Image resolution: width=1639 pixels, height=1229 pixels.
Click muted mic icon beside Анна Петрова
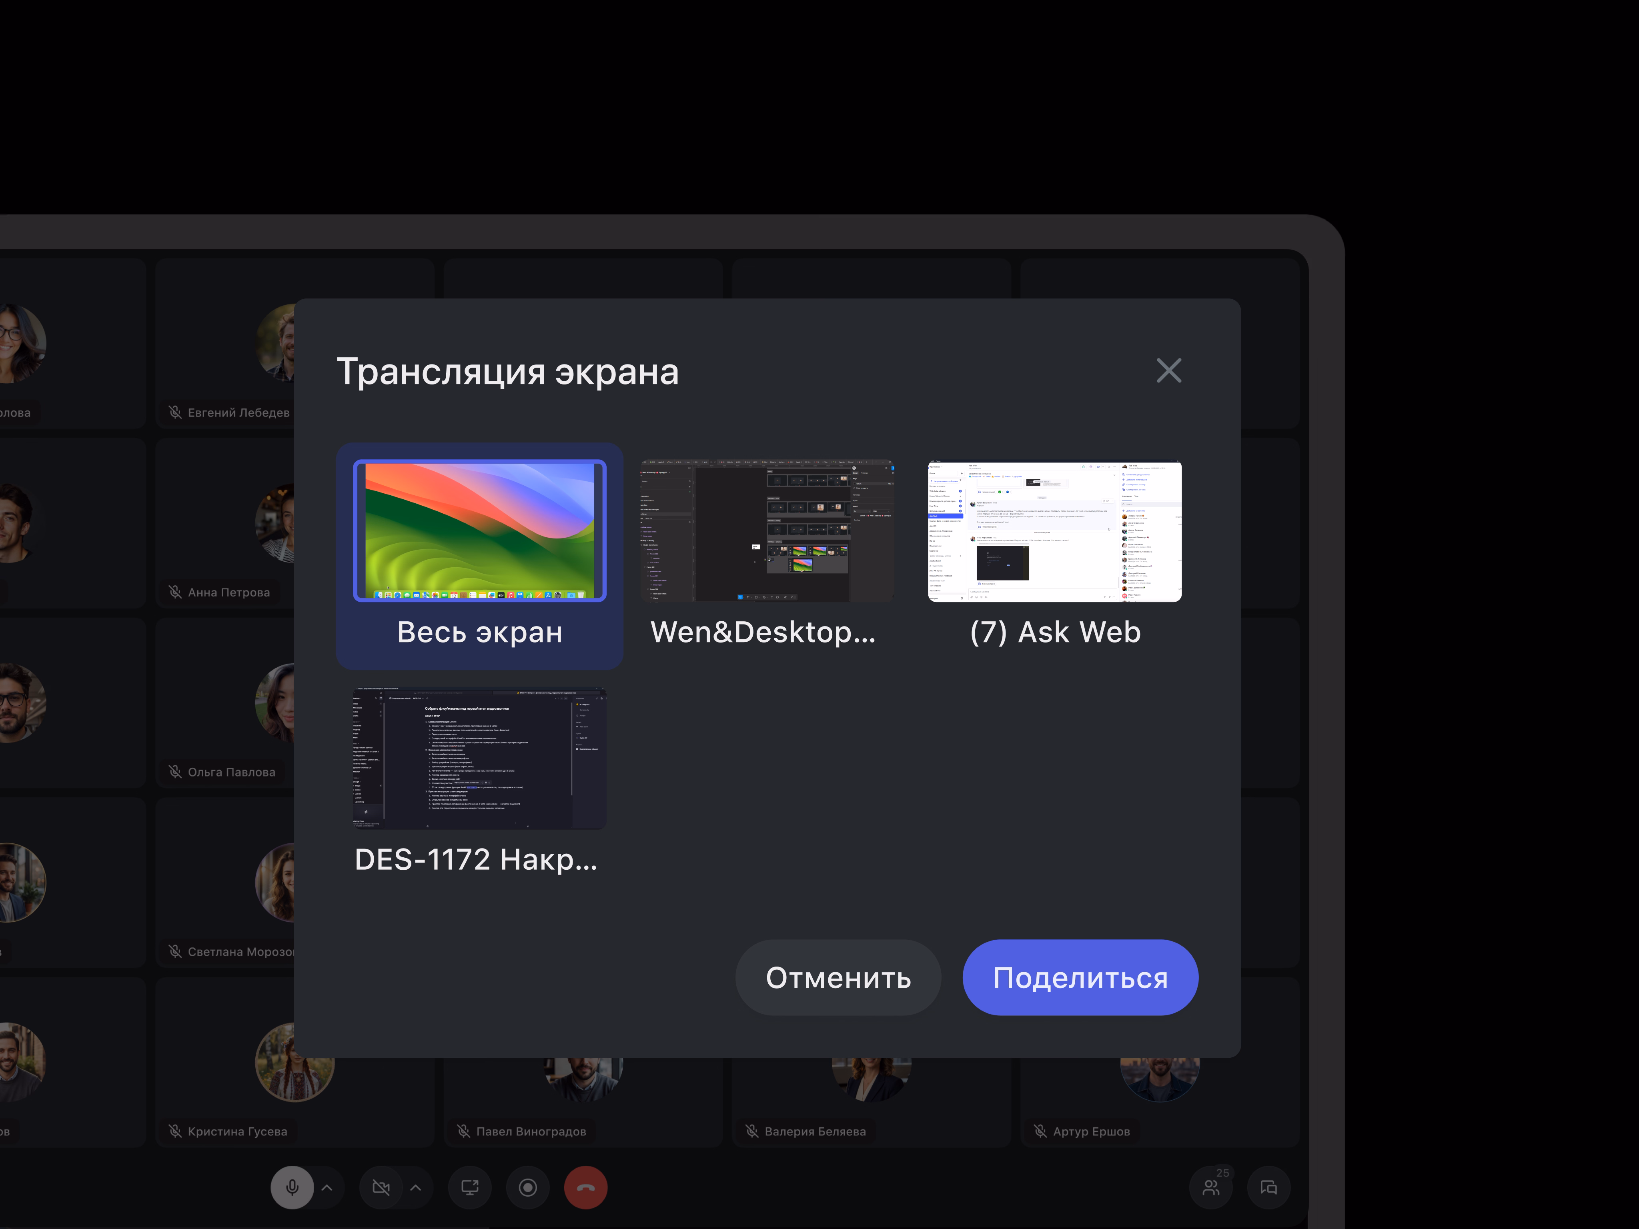175,592
